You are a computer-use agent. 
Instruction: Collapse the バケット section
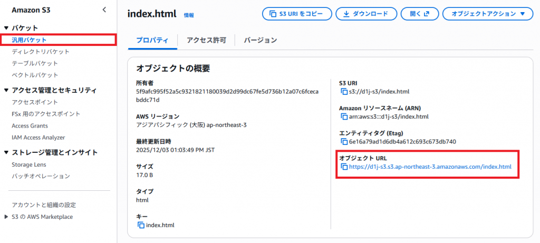6,27
